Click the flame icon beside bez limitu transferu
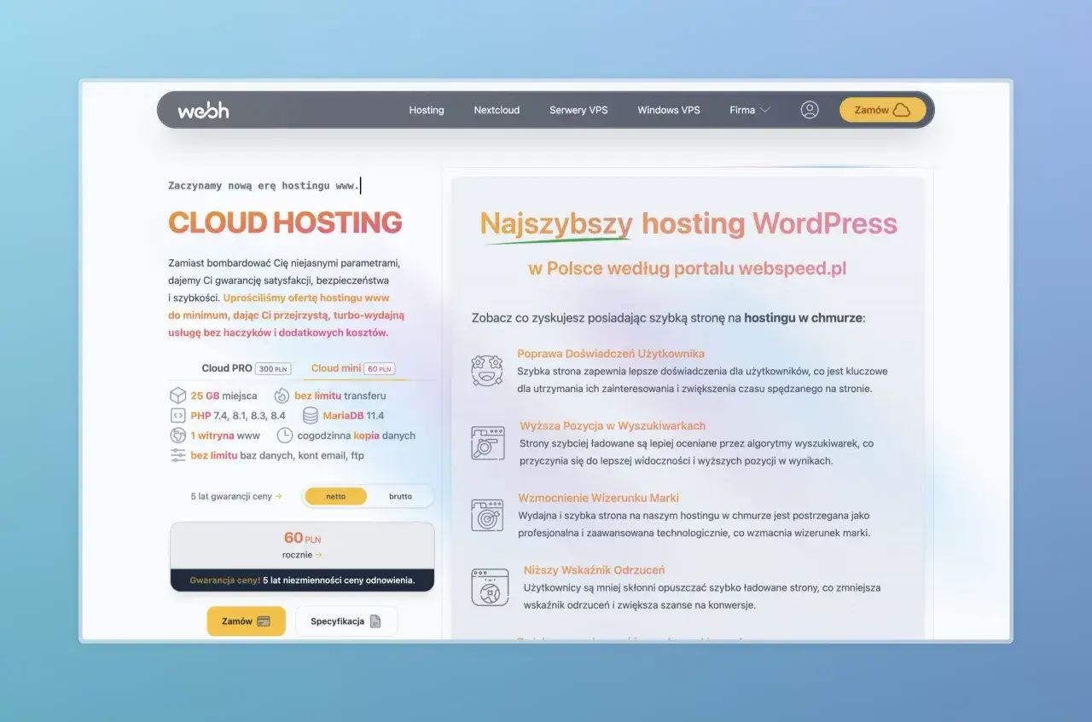Viewport: 1092px width, 722px height. click(282, 396)
